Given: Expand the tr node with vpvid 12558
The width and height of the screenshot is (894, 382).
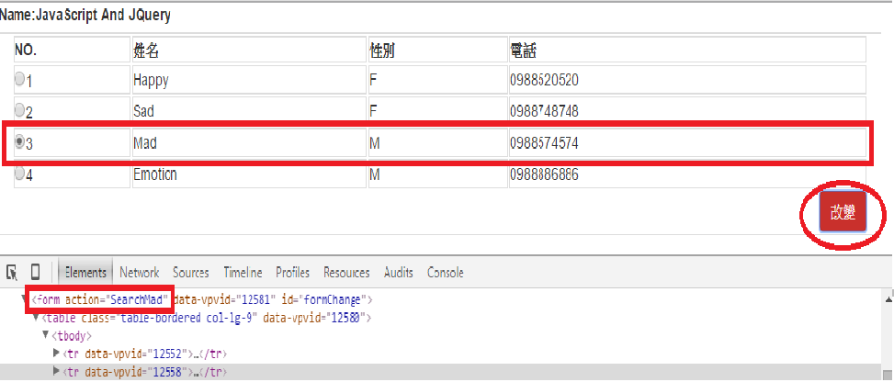Looking at the screenshot, I should 56,371.
